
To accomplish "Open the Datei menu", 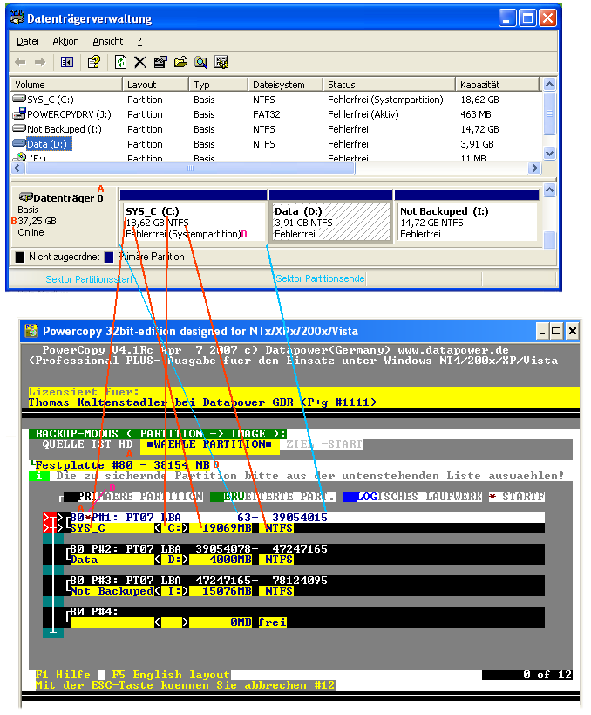I will (28, 41).
